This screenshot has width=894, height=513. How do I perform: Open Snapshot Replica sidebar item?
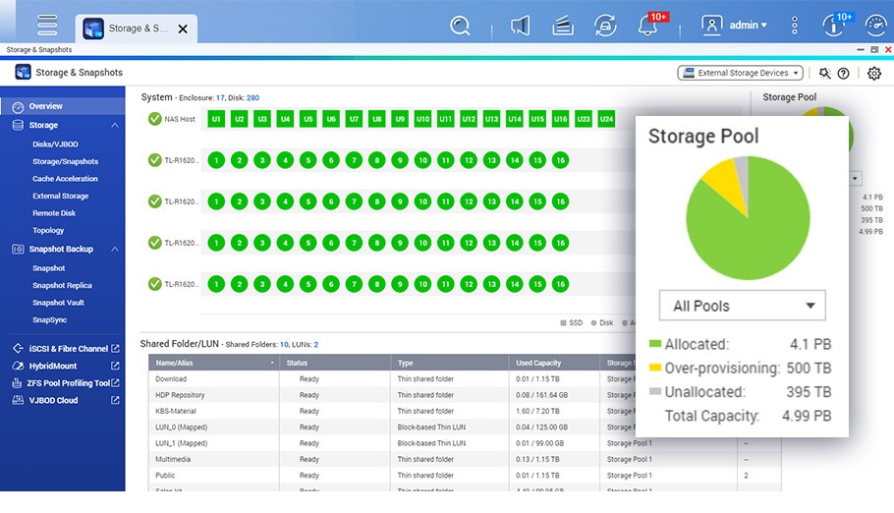coord(62,285)
